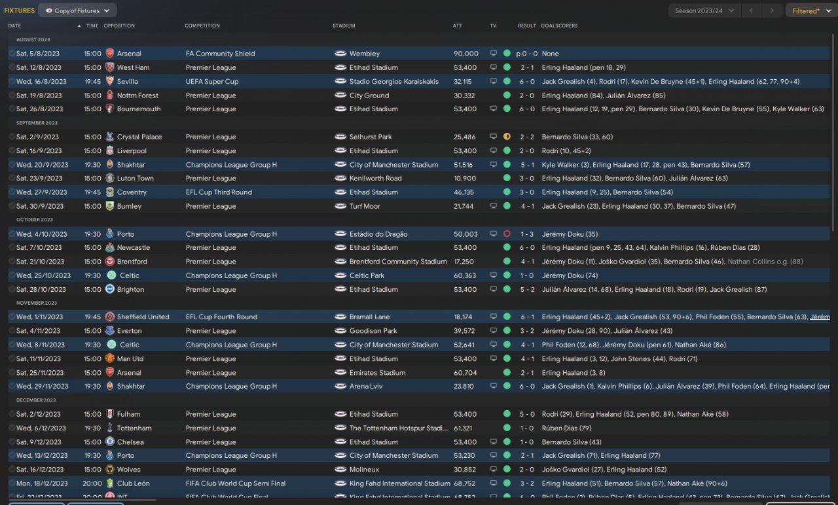This screenshot has height=505, width=838.
Task: Click the sort arrow in the Date column header
Action: point(79,26)
